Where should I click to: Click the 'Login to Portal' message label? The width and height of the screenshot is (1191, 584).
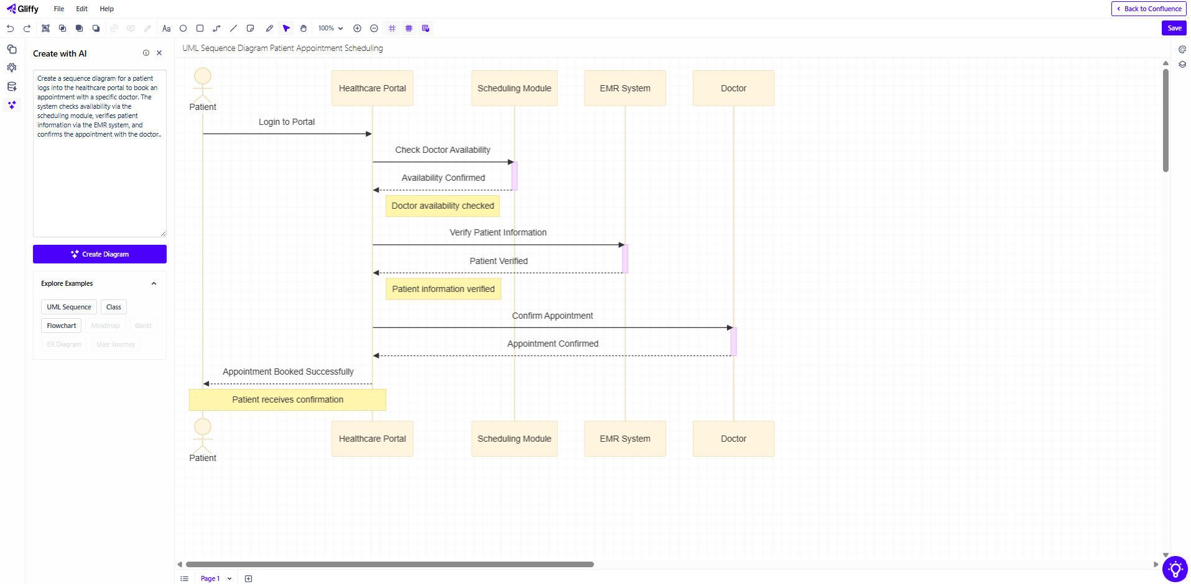click(x=287, y=122)
